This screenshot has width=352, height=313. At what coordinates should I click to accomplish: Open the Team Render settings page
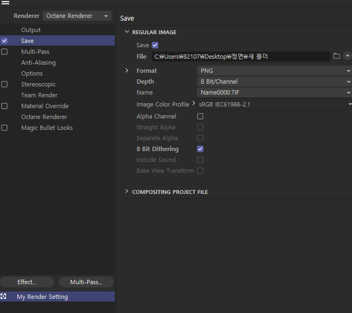[39, 95]
